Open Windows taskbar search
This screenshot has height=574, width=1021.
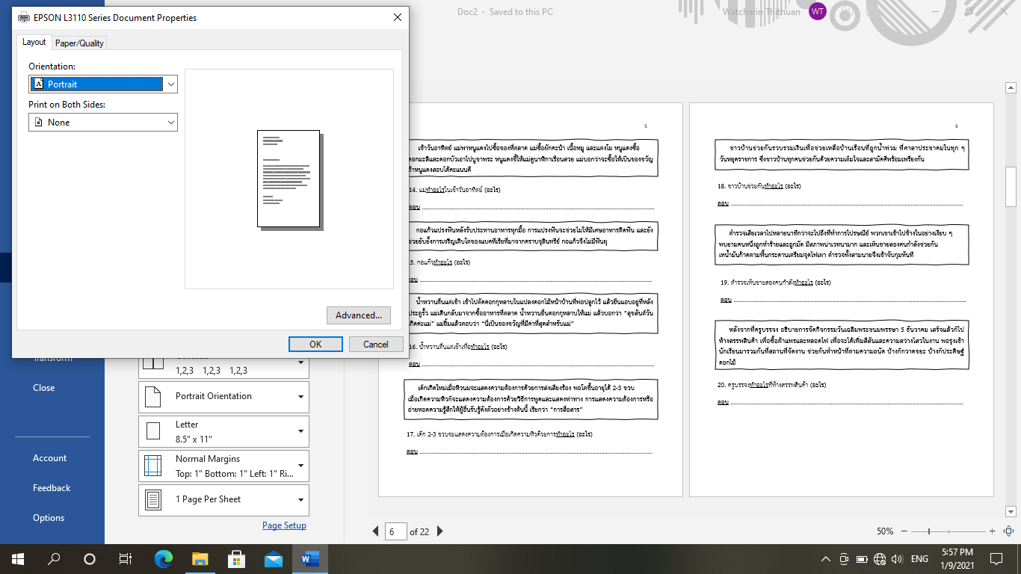pyautogui.click(x=54, y=558)
